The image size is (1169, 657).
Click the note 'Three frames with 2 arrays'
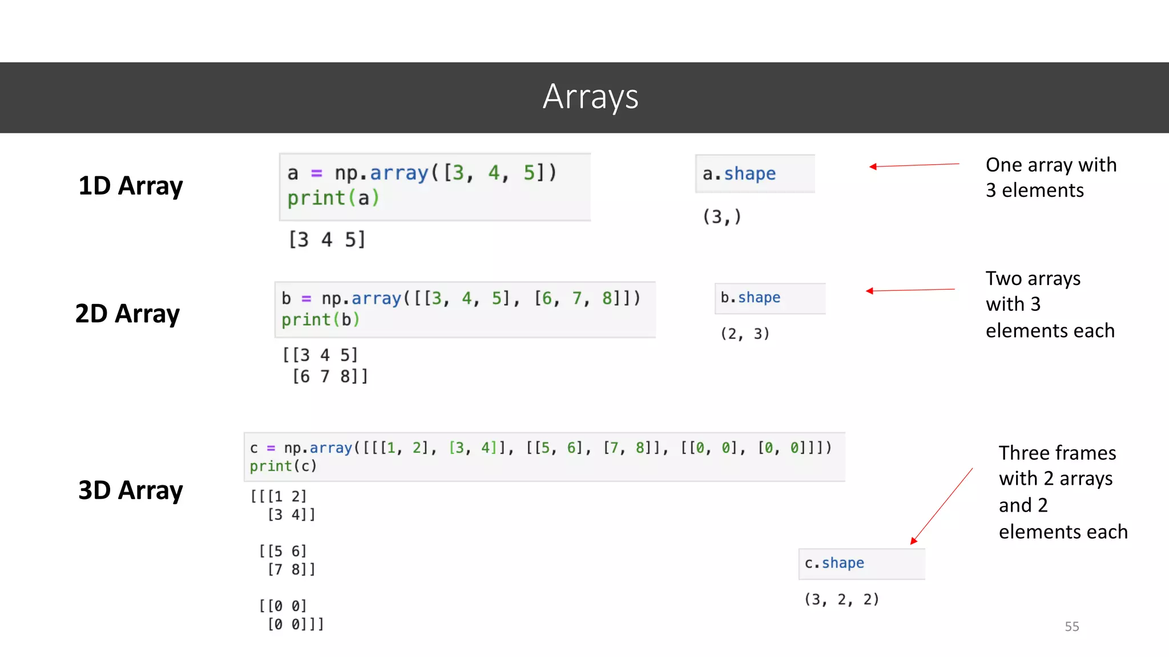point(1057,465)
